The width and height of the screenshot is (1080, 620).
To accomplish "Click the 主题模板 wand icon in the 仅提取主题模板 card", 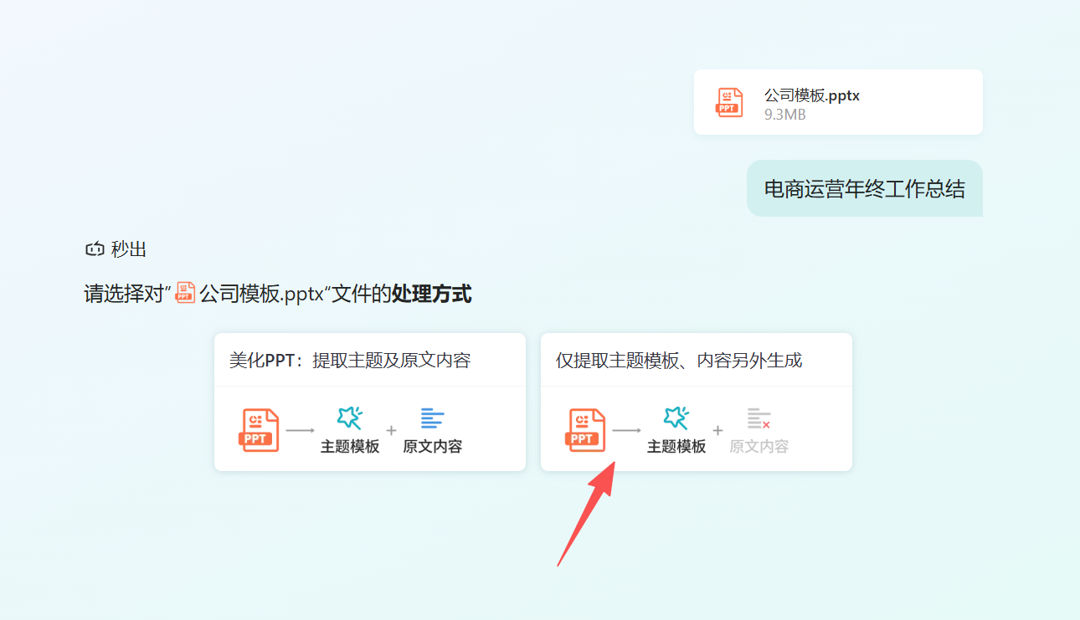I will pos(676,418).
